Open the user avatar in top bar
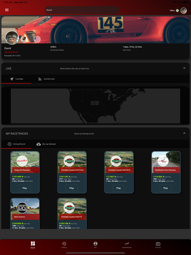 pos(183,11)
